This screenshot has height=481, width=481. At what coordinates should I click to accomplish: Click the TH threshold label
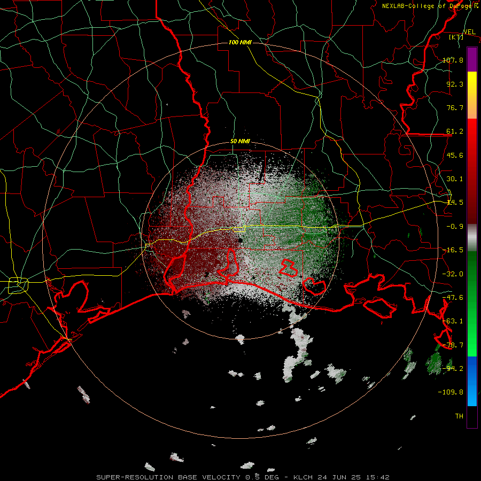coord(459,416)
